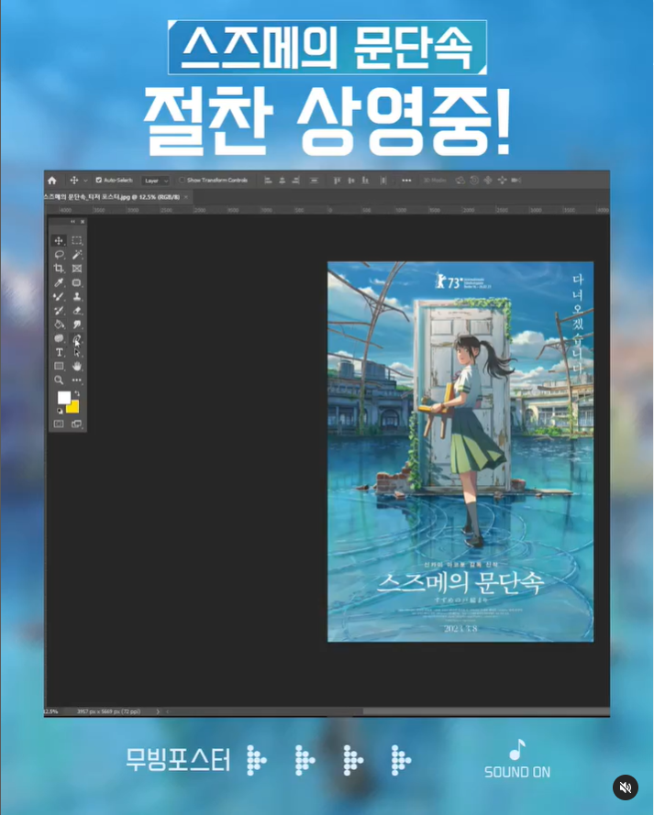
Task: Select the Lasso tool
Action: 59,254
